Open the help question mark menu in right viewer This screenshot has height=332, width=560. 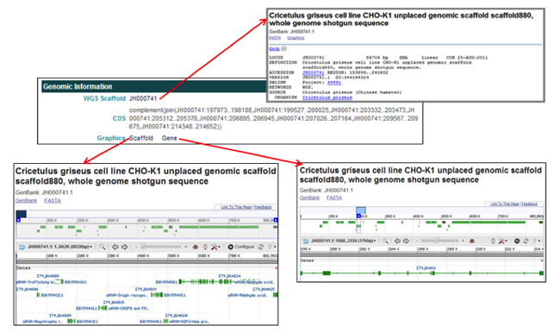[x=536, y=241]
